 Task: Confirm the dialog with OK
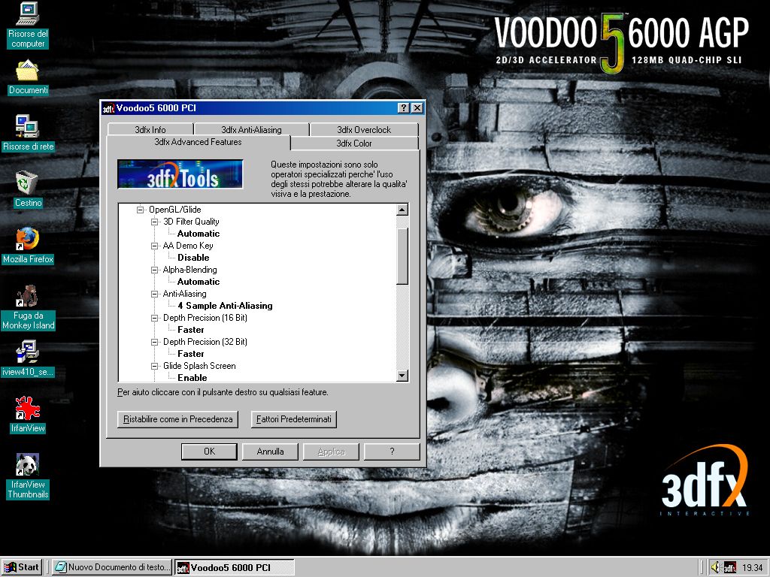point(209,452)
